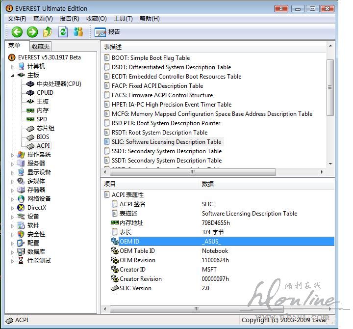Click the 表描述 column header

113,47
